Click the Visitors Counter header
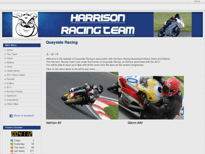 pos(22,127)
